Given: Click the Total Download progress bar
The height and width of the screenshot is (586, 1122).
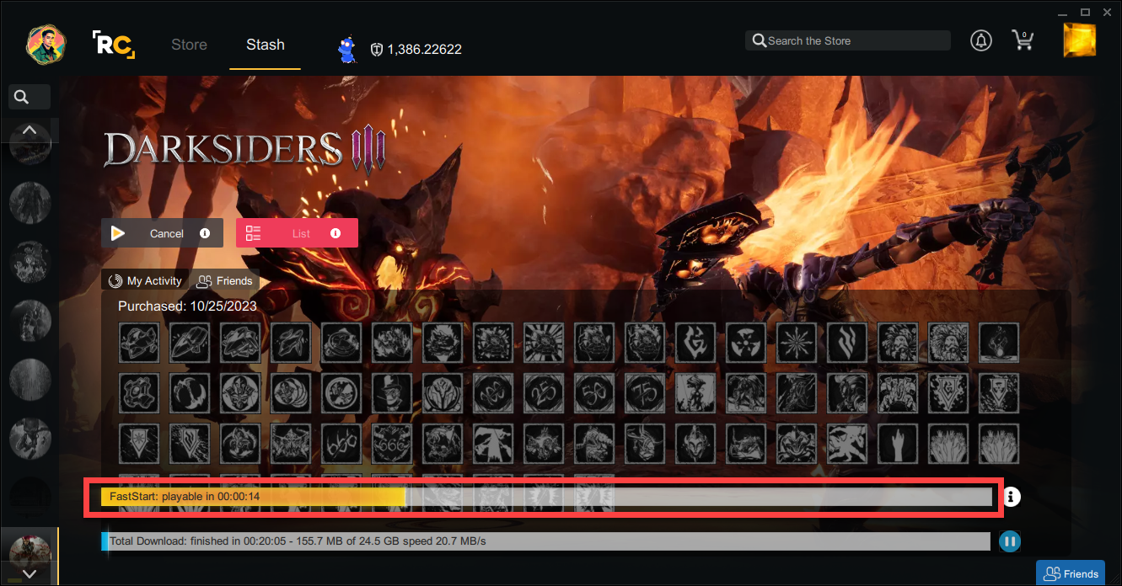Looking at the screenshot, I should pos(545,541).
